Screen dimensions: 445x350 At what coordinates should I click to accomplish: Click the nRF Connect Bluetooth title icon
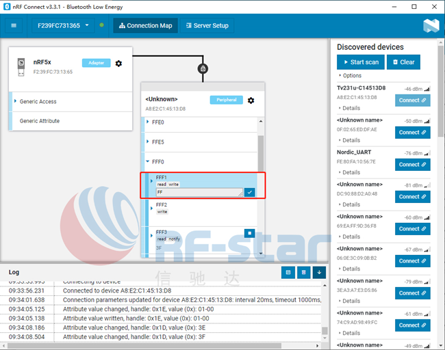(7, 7)
